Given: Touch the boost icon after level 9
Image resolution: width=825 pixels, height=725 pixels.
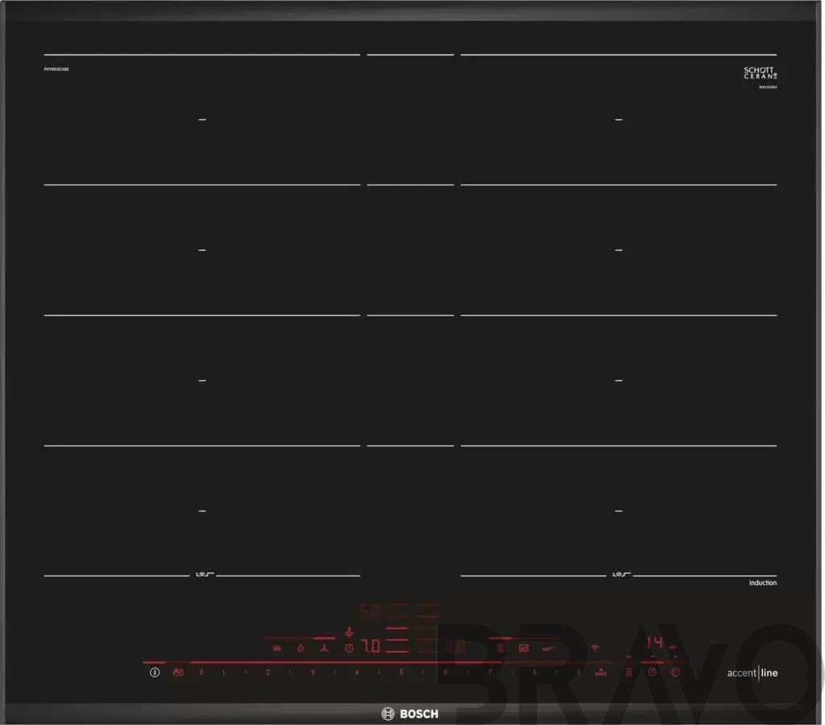Looking at the screenshot, I should pos(601,672).
